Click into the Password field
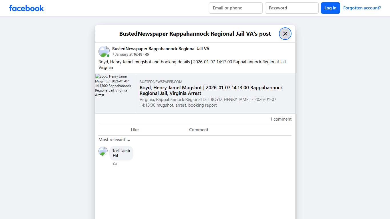This screenshot has height=219, width=390. click(x=292, y=8)
